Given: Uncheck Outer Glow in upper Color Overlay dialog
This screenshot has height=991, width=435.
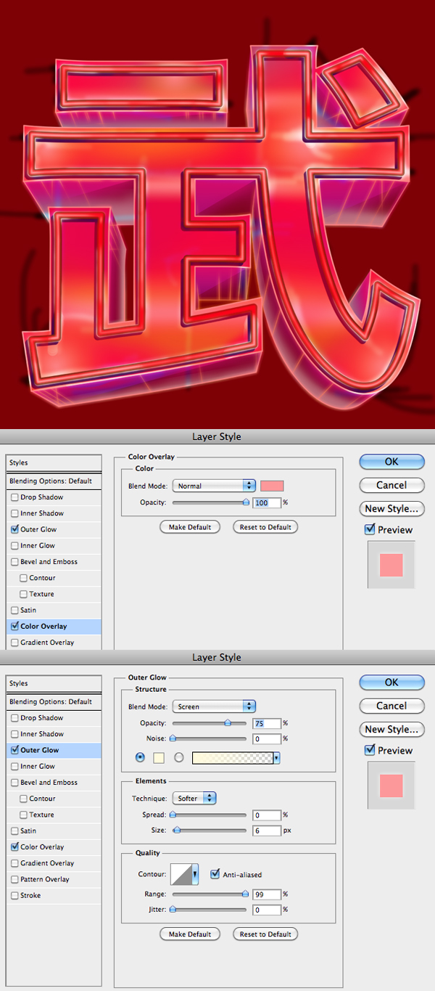Looking at the screenshot, I should [x=14, y=529].
